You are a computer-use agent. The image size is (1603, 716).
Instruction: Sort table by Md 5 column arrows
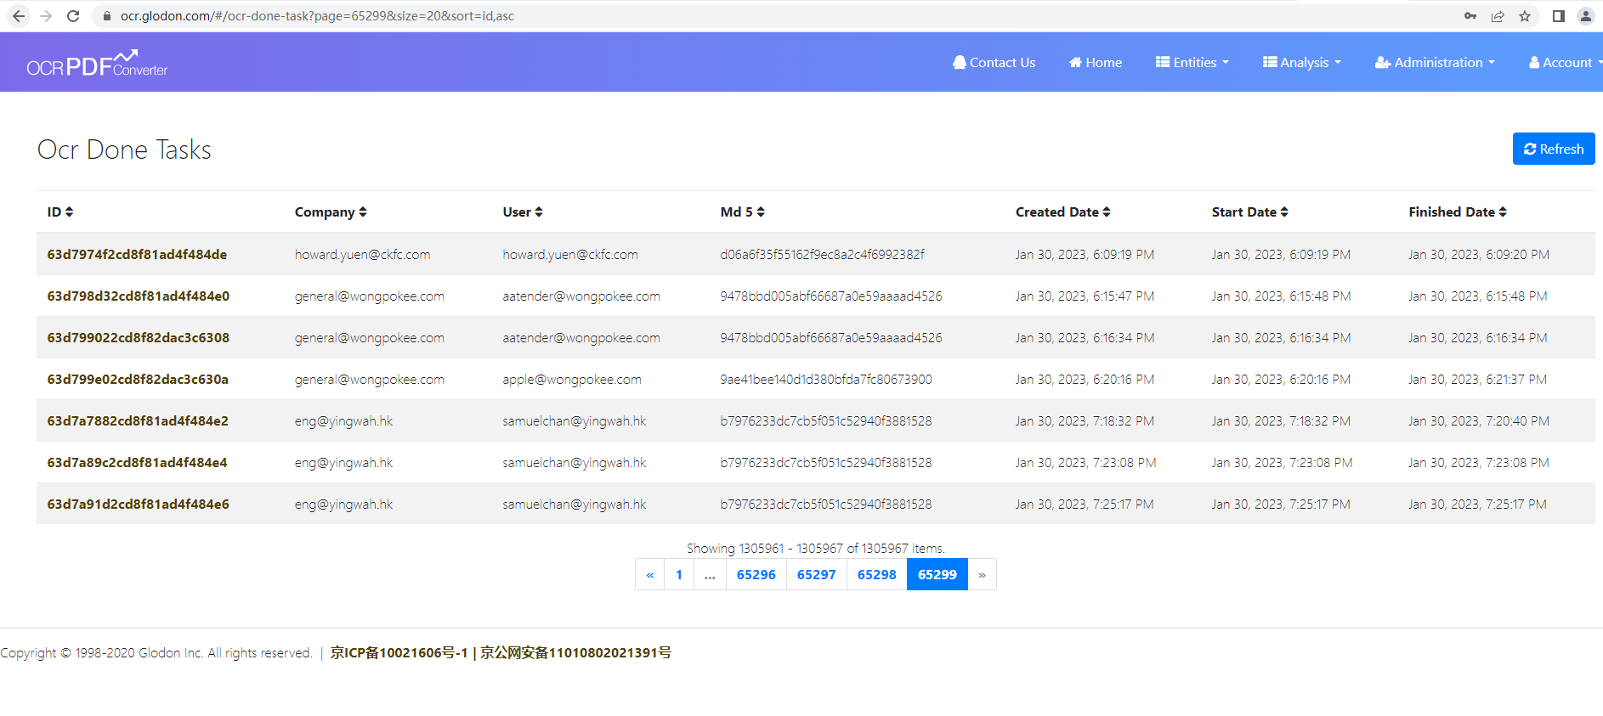(x=761, y=212)
